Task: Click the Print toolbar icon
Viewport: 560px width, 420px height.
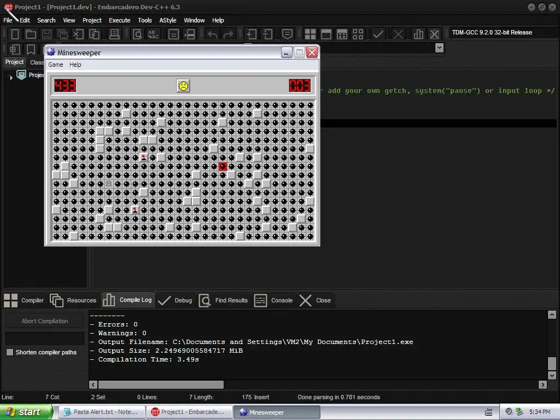Action: click(x=114, y=34)
